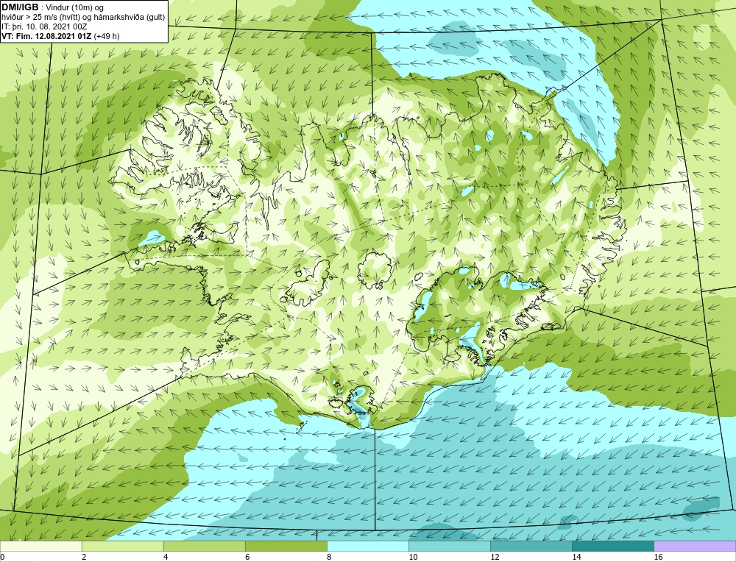The height and width of the screenshot is (562, 736).
Task: Click the legend value '12'
Action: tap(495, 557)
